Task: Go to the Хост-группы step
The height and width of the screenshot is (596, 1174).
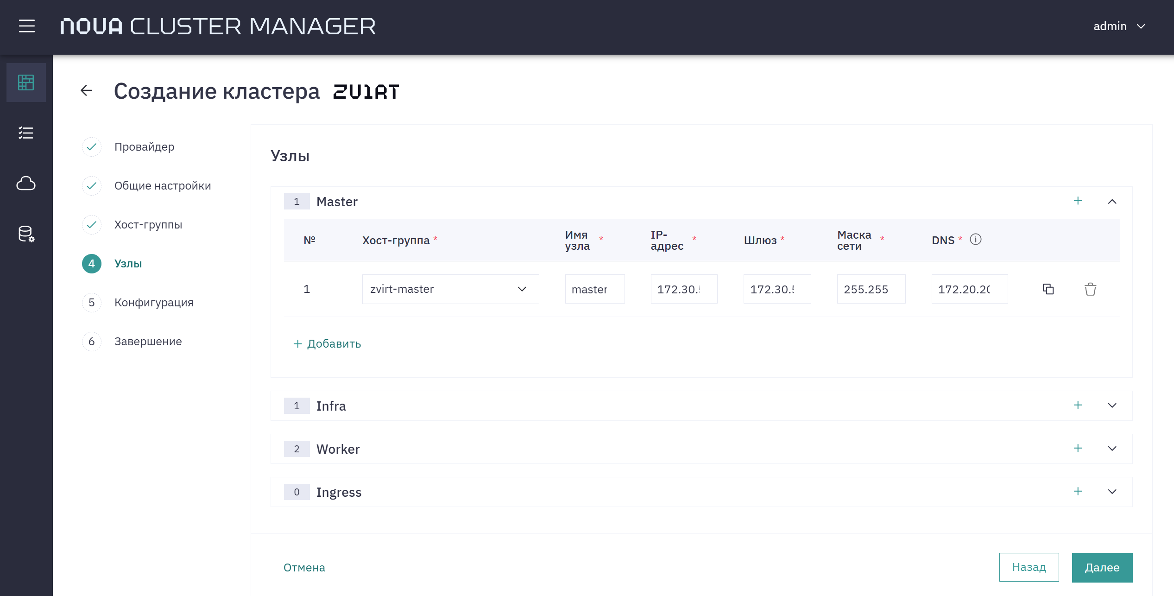Action: [148, 225]
